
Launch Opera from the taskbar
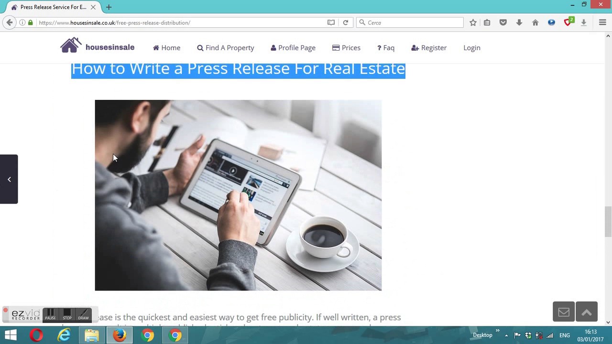point(36,335)
